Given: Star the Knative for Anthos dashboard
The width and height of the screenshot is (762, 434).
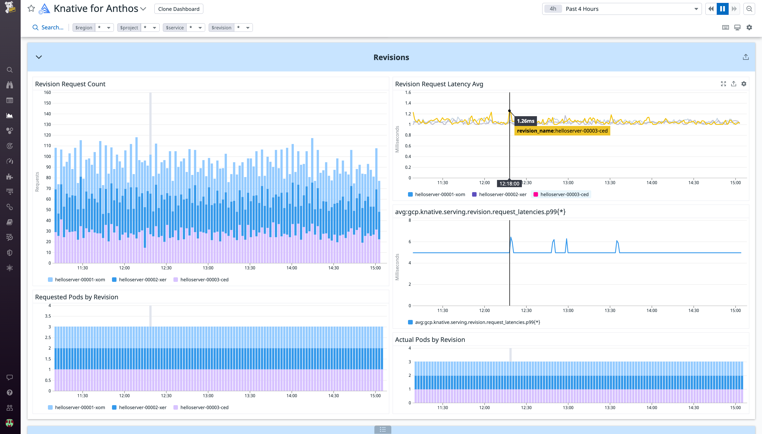Looking at the screenshot, I should (31, 8).
